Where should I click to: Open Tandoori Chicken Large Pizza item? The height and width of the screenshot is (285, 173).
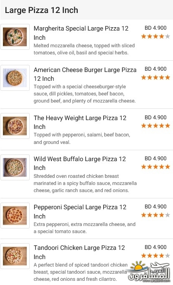79,252
